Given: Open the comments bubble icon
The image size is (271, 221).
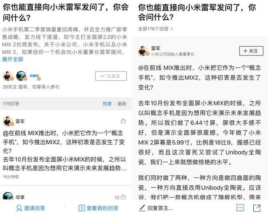Looking at the screenshot, I should point(240,208).
